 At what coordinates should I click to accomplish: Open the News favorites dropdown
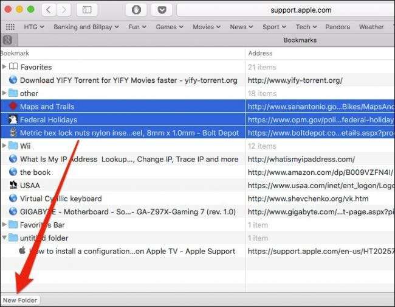point(241,27)
